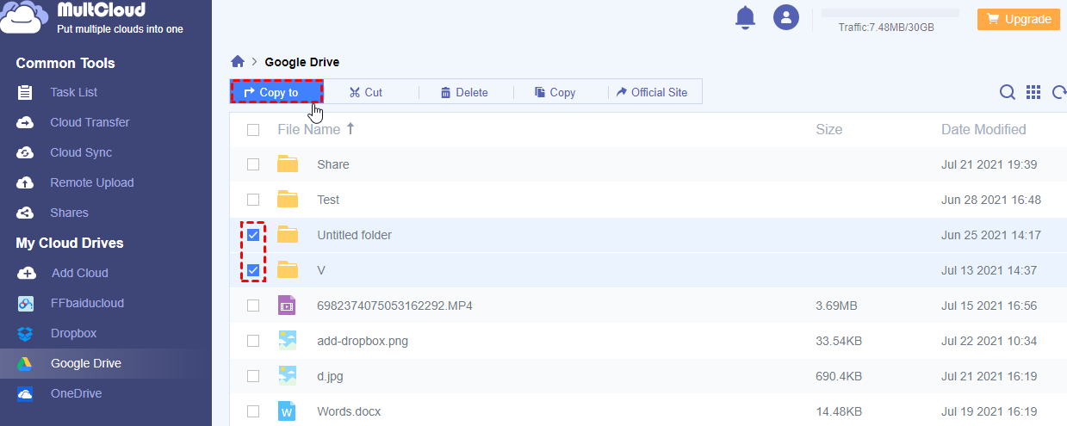Click Google Drive breadcrumb text

(302, 62)
